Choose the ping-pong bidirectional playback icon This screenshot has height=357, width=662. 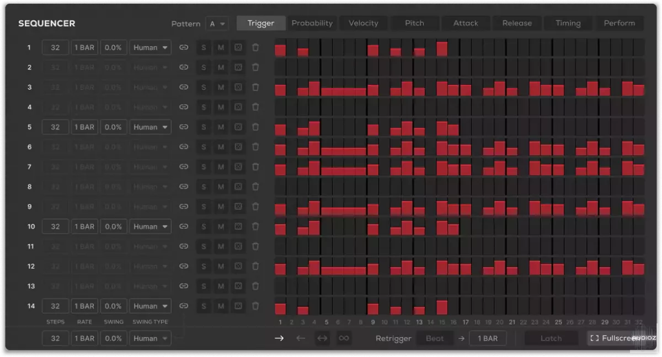coord(322,338)
